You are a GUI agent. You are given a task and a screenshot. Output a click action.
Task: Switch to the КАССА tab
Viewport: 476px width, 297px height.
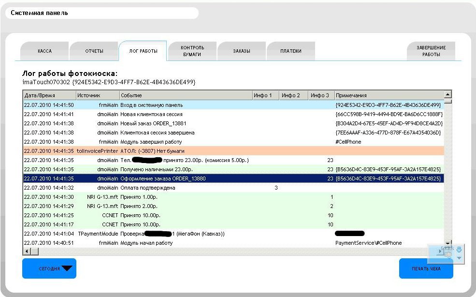[44, 51]
